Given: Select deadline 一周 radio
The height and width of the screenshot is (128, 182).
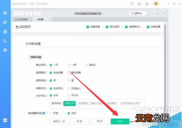Looking at the screenshot, I should [x=69, y=65].
